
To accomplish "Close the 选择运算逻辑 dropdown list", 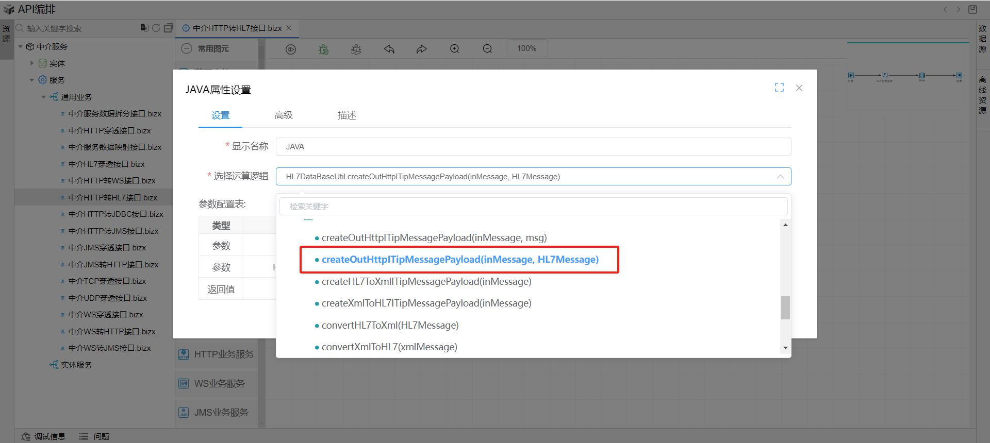I will [780, 177].
